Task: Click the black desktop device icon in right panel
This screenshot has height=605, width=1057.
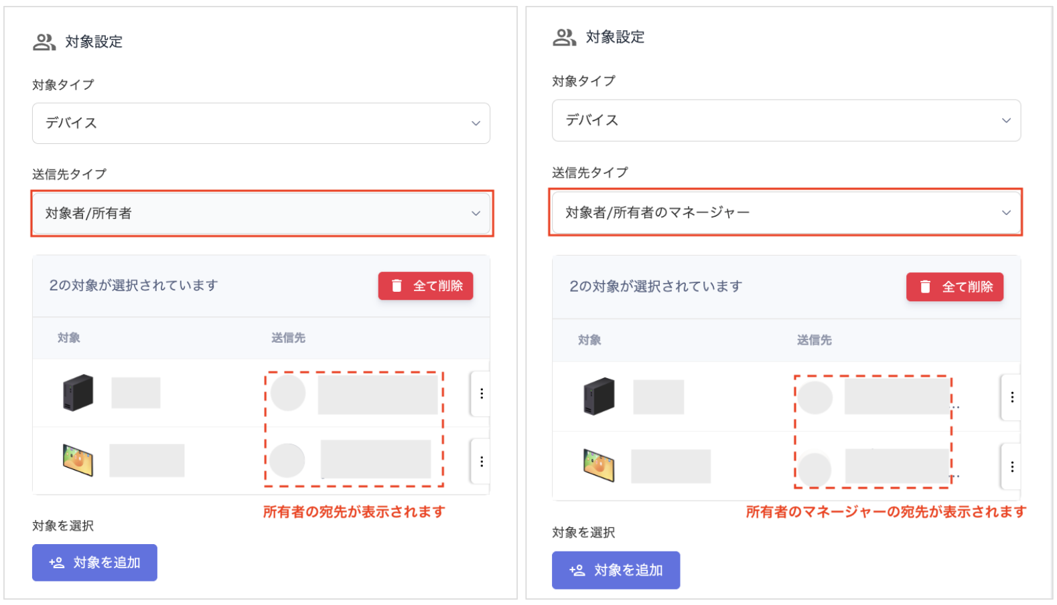Action: click(x=598, y=396)
